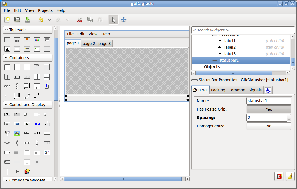The width and height of the screenshot is (297, 189).
Task: Select label2 in the widget tree
Action: tap(241, 47)
